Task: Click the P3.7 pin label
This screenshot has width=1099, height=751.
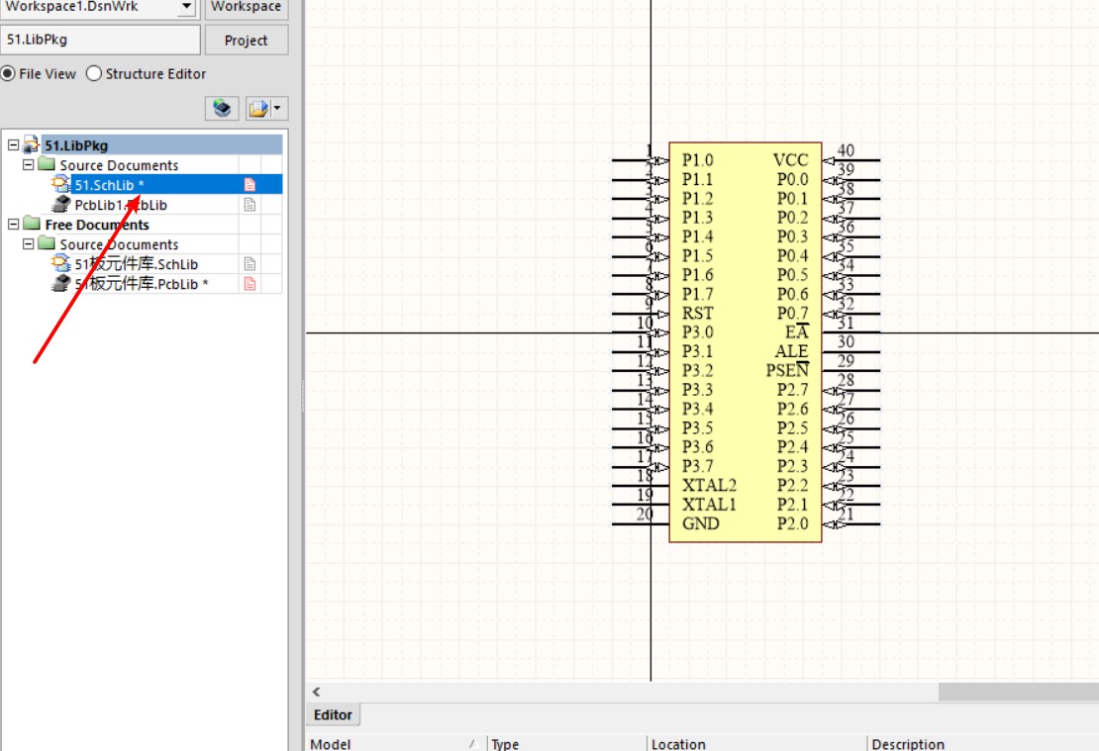Action: tap(697, 466)
